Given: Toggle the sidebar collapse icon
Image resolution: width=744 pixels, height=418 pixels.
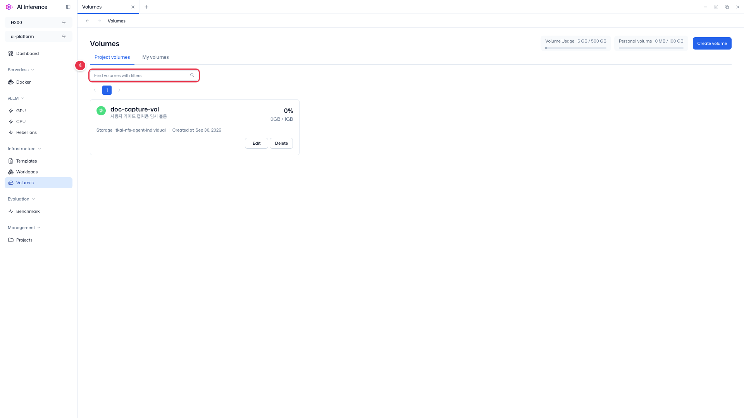Looking at the screenshot, I should click(x=68, y=7).
